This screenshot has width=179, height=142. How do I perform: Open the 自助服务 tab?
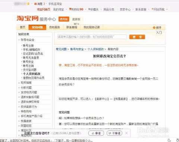coord(54,27)
